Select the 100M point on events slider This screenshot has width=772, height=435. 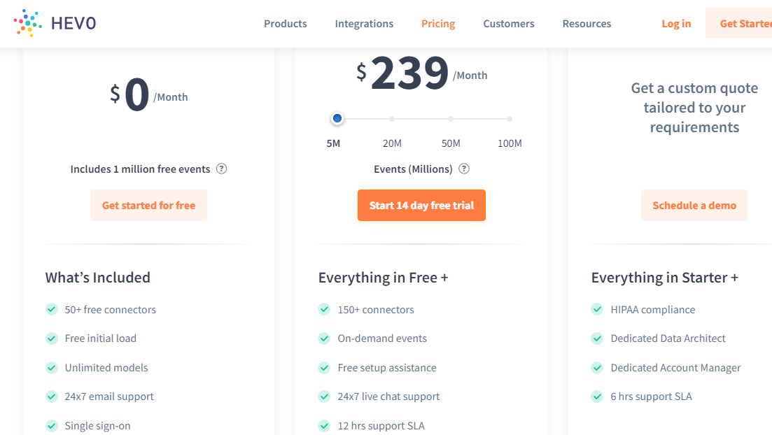pyautogui.click(x=510, y=119)
